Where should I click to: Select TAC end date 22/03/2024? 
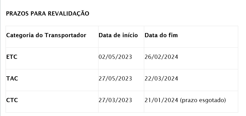pyautogui.click(x=161, y=79)
